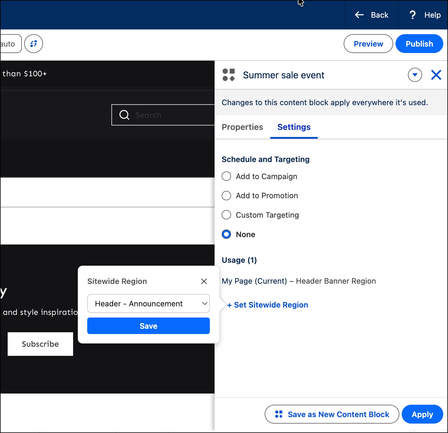
Task: Click Save as New Content Block
Action: click(x=332, y=414)
